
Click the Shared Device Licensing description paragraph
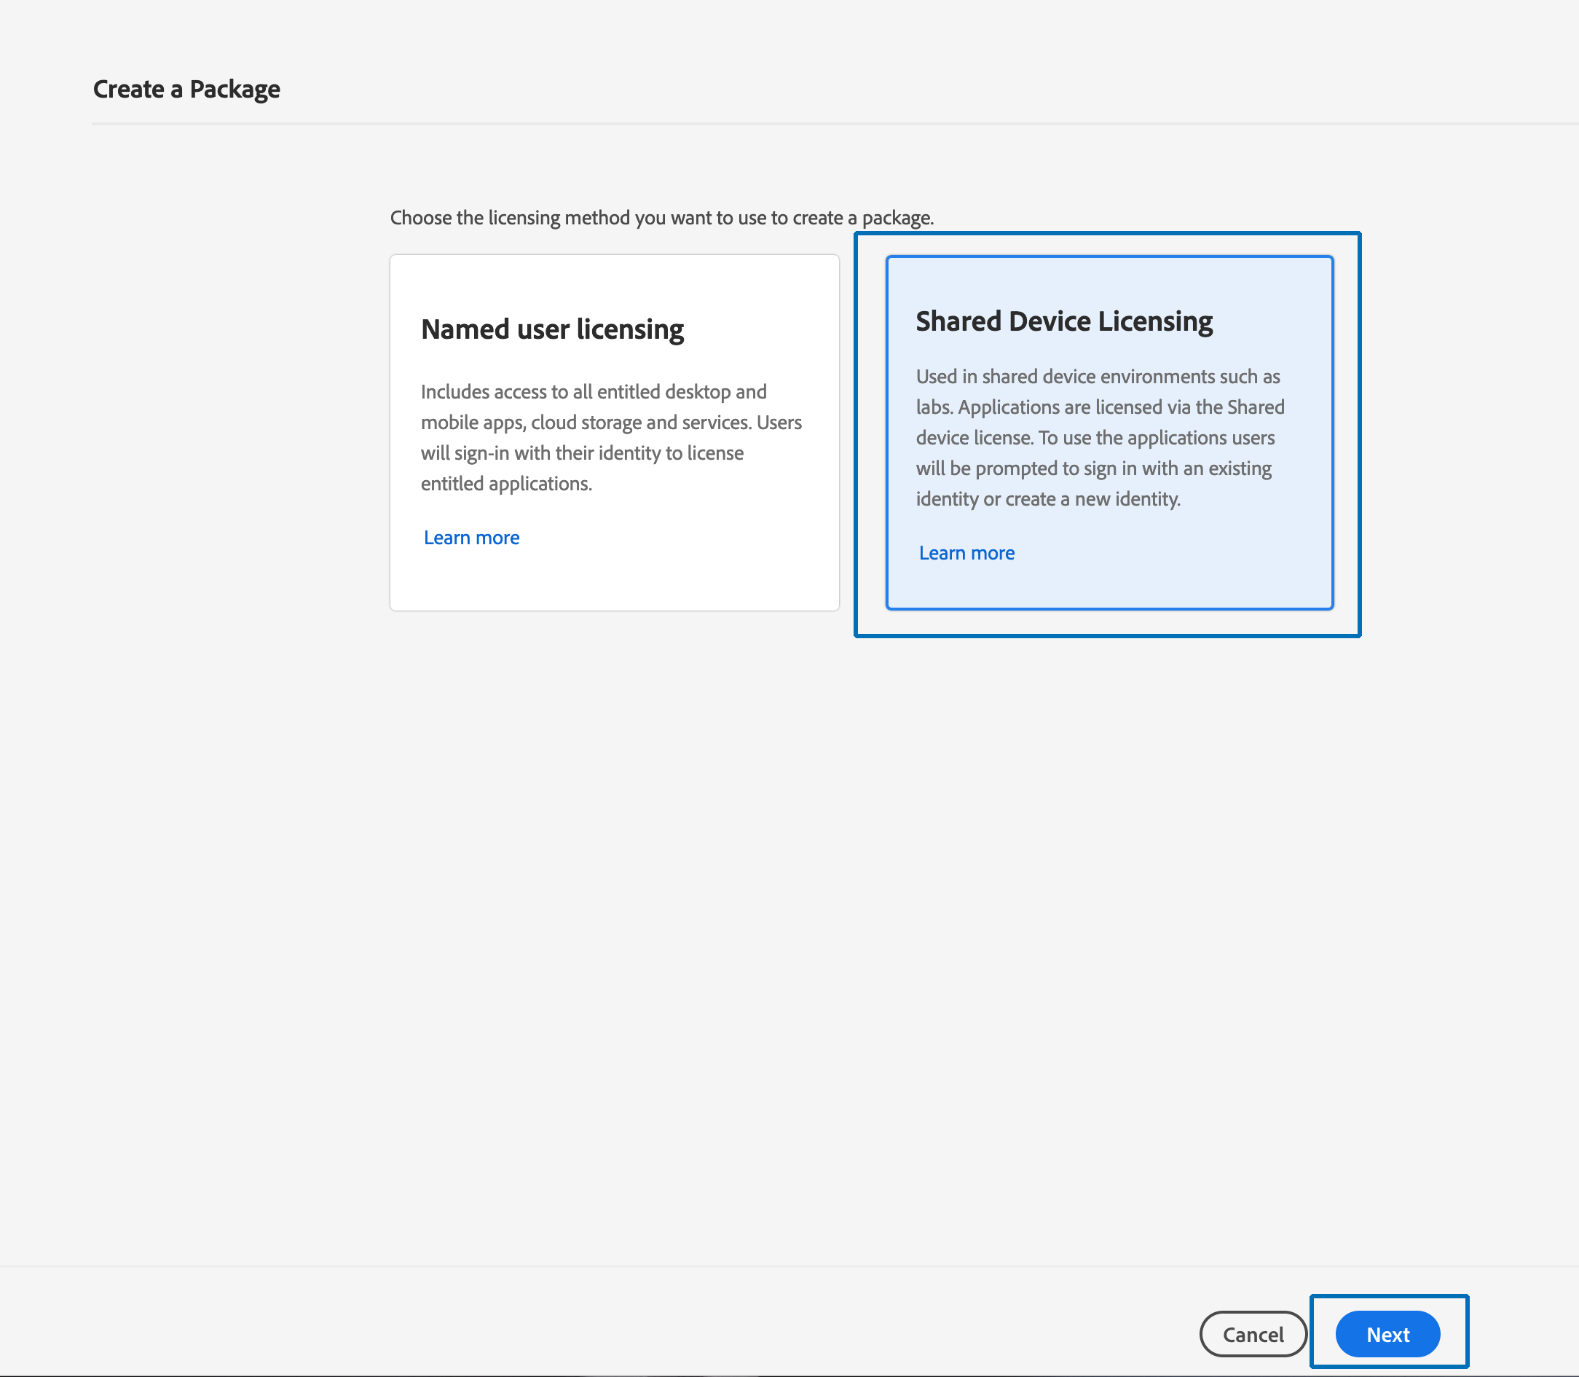1098,438
